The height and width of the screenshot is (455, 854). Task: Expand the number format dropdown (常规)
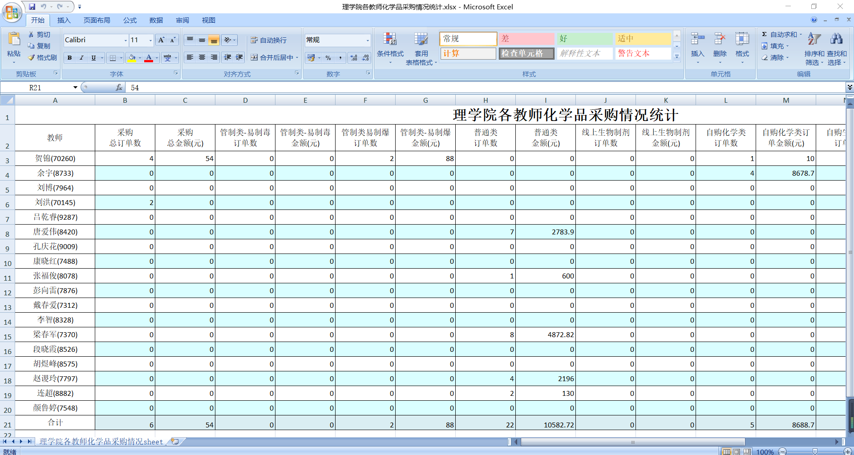pyautogui.click(x=368, y=40)
